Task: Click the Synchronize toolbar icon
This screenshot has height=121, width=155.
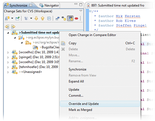Action: (x=7, y=18)
